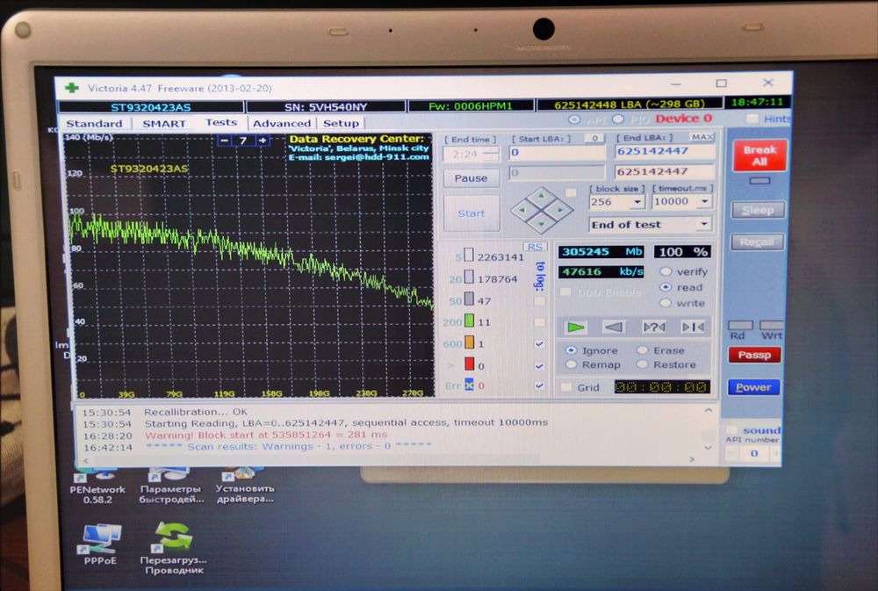The image size is (878, 591).
Task: Click the right arrow on the diamond pad
Action: tap(560, 210)
